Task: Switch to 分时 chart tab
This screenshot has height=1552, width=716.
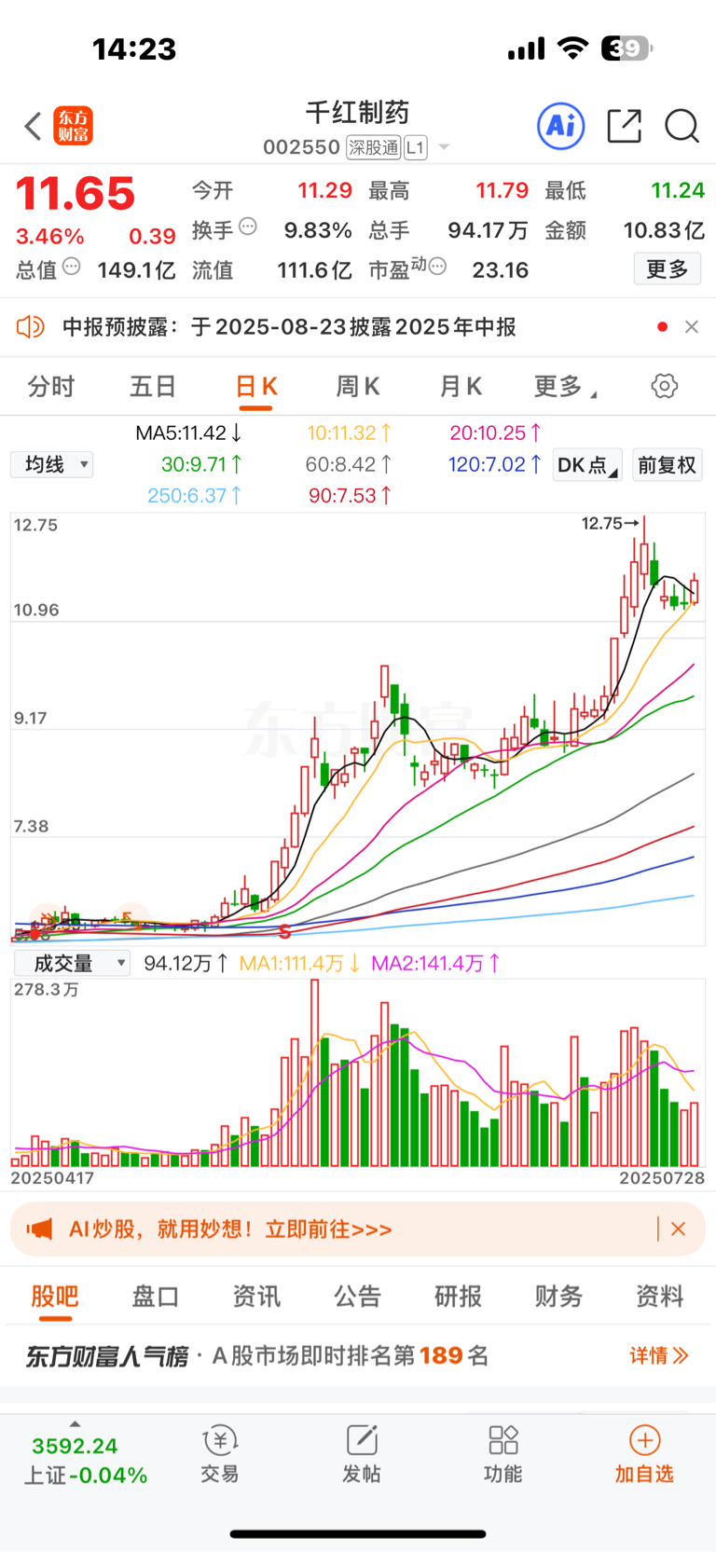Action: coord(51,386)
